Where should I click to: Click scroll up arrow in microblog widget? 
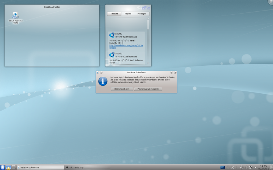pos(148,19)
